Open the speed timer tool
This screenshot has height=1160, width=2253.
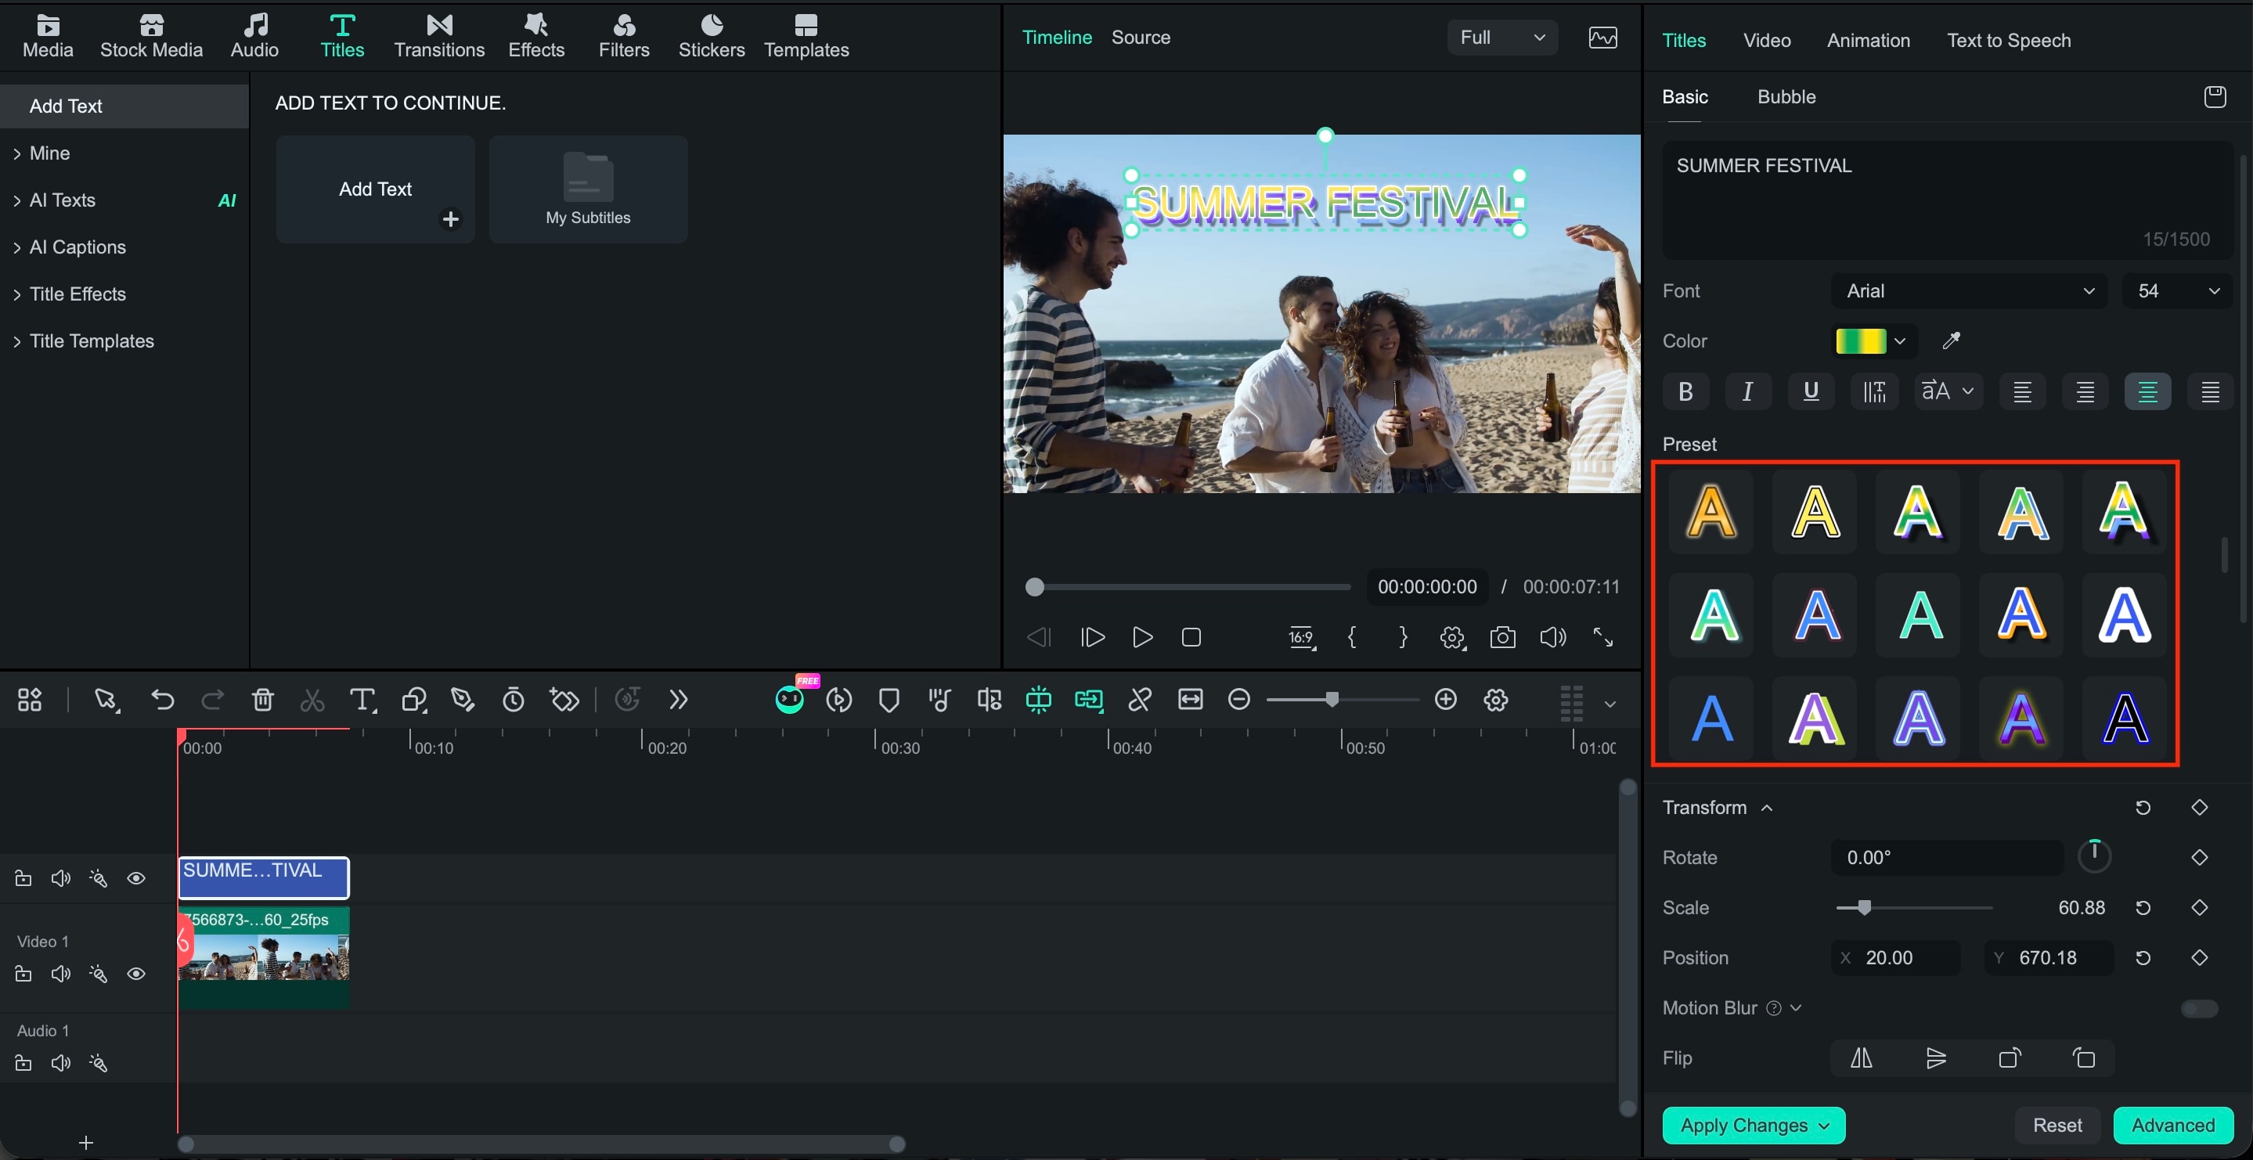pos(514,700)
